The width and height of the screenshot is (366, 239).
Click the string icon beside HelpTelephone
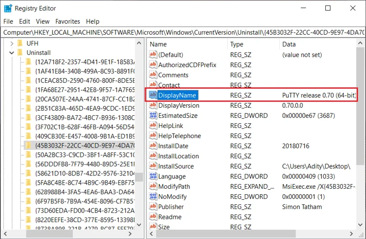(153, 136)
